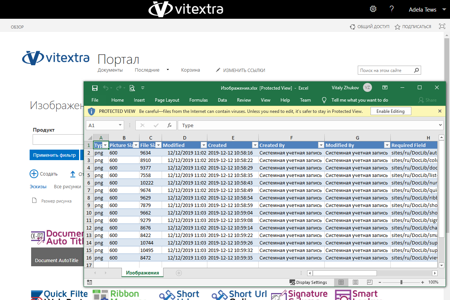Open the Review ribbon tab
This screenshot has height=300, width=450.
[244, 100]
